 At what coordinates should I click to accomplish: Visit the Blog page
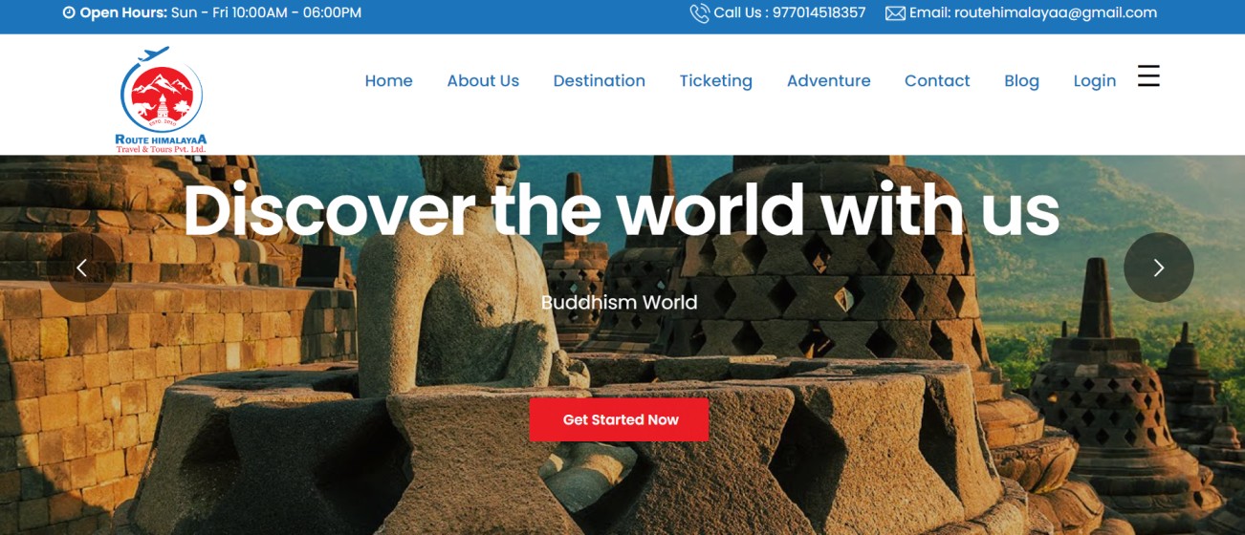(x=1021, y=81)
